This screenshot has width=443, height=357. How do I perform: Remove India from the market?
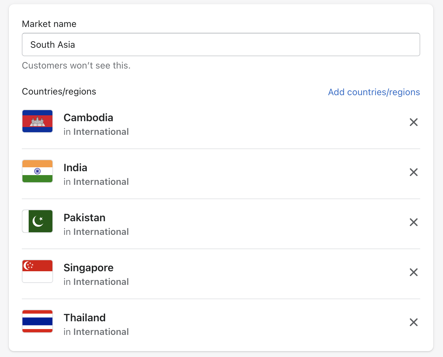click(413, 172)
